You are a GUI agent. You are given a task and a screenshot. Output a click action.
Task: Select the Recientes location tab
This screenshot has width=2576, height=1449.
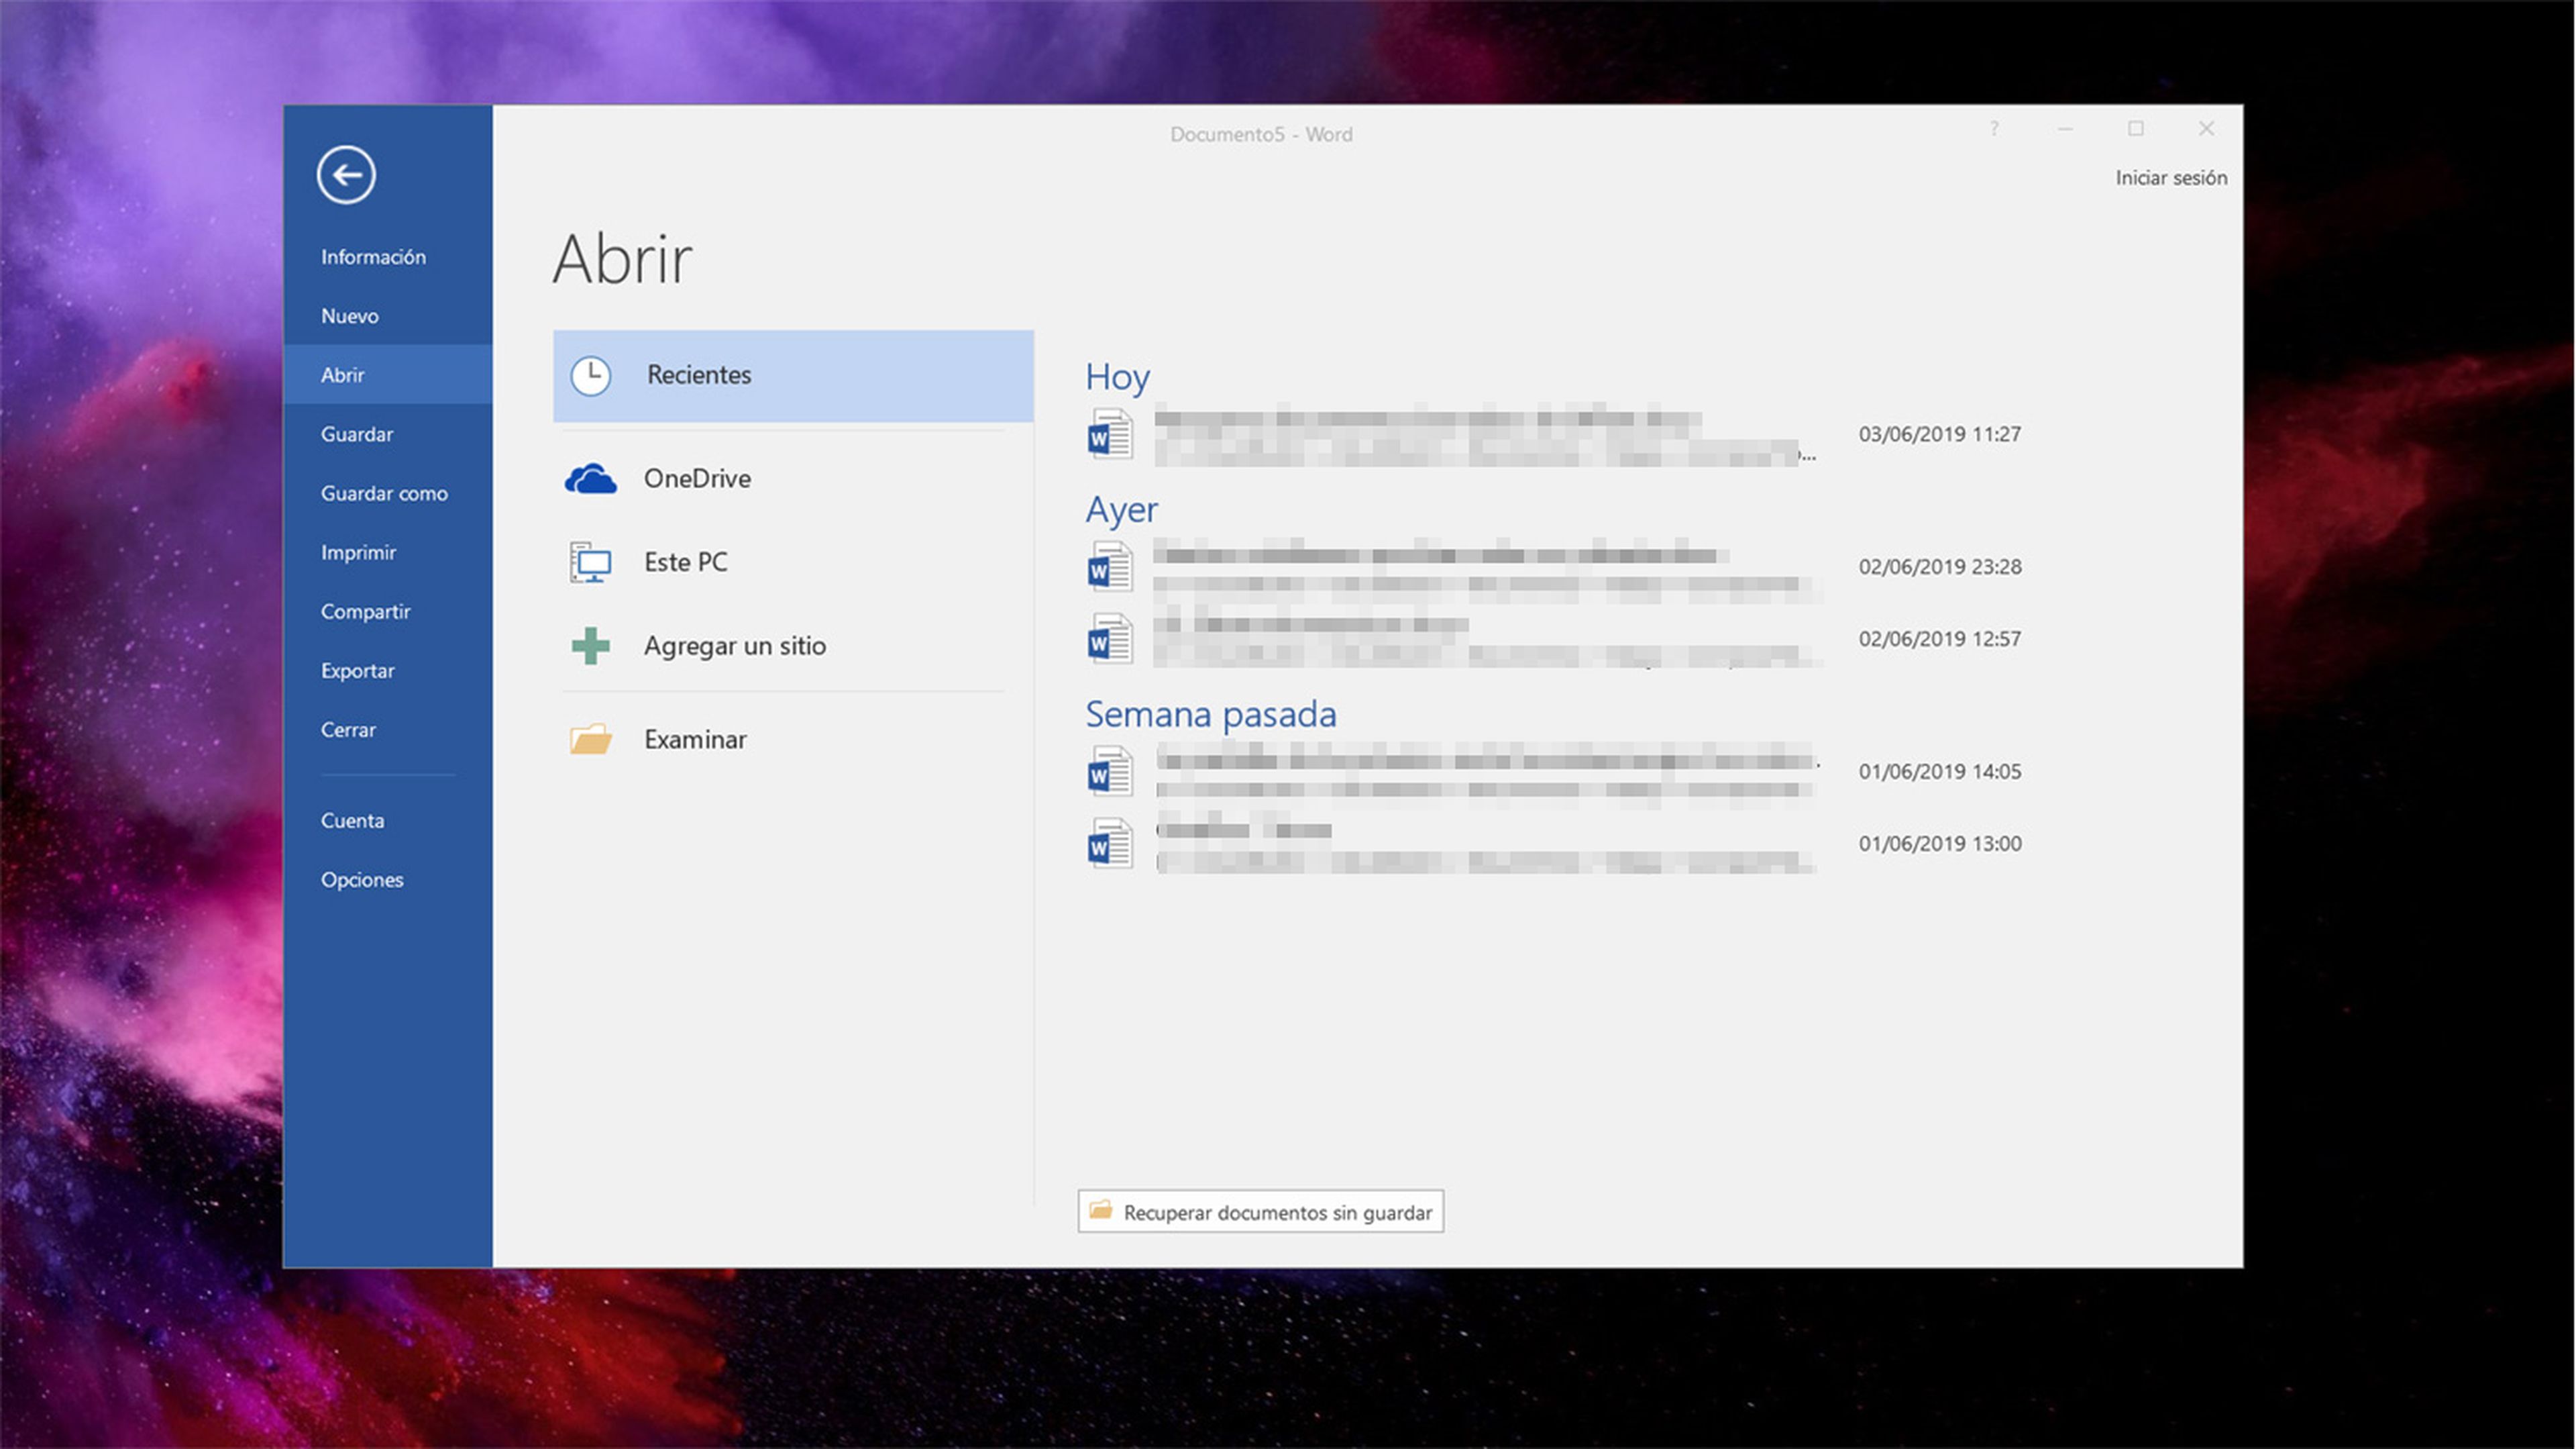tap(793, 377)
